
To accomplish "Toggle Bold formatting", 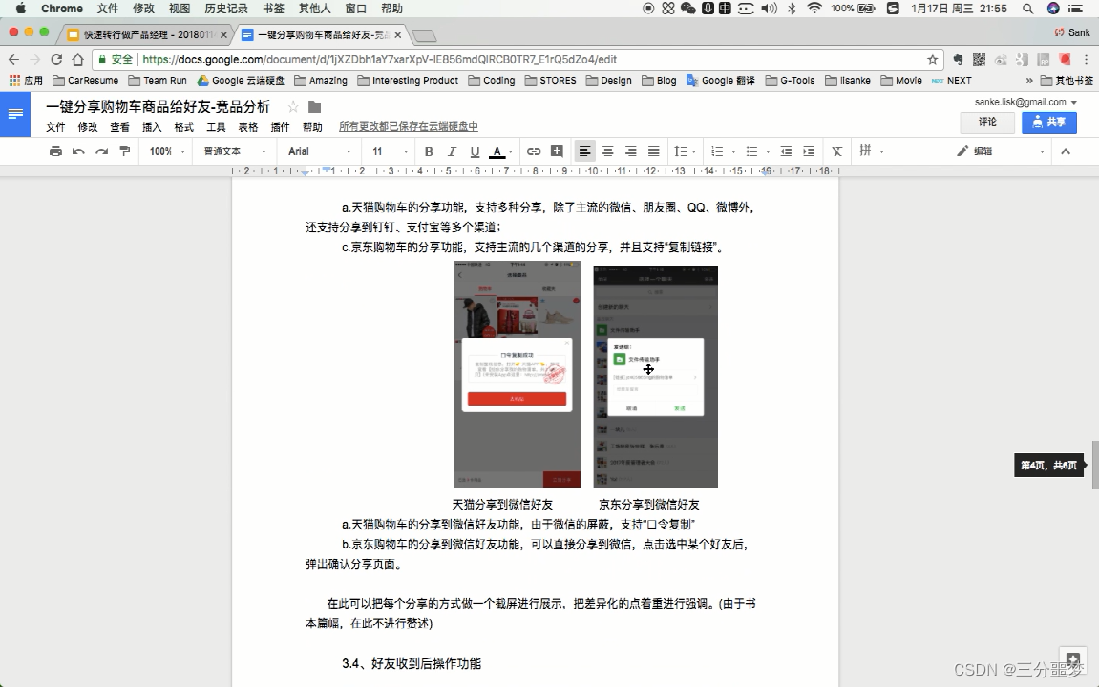I will click(x=429, y=151).
